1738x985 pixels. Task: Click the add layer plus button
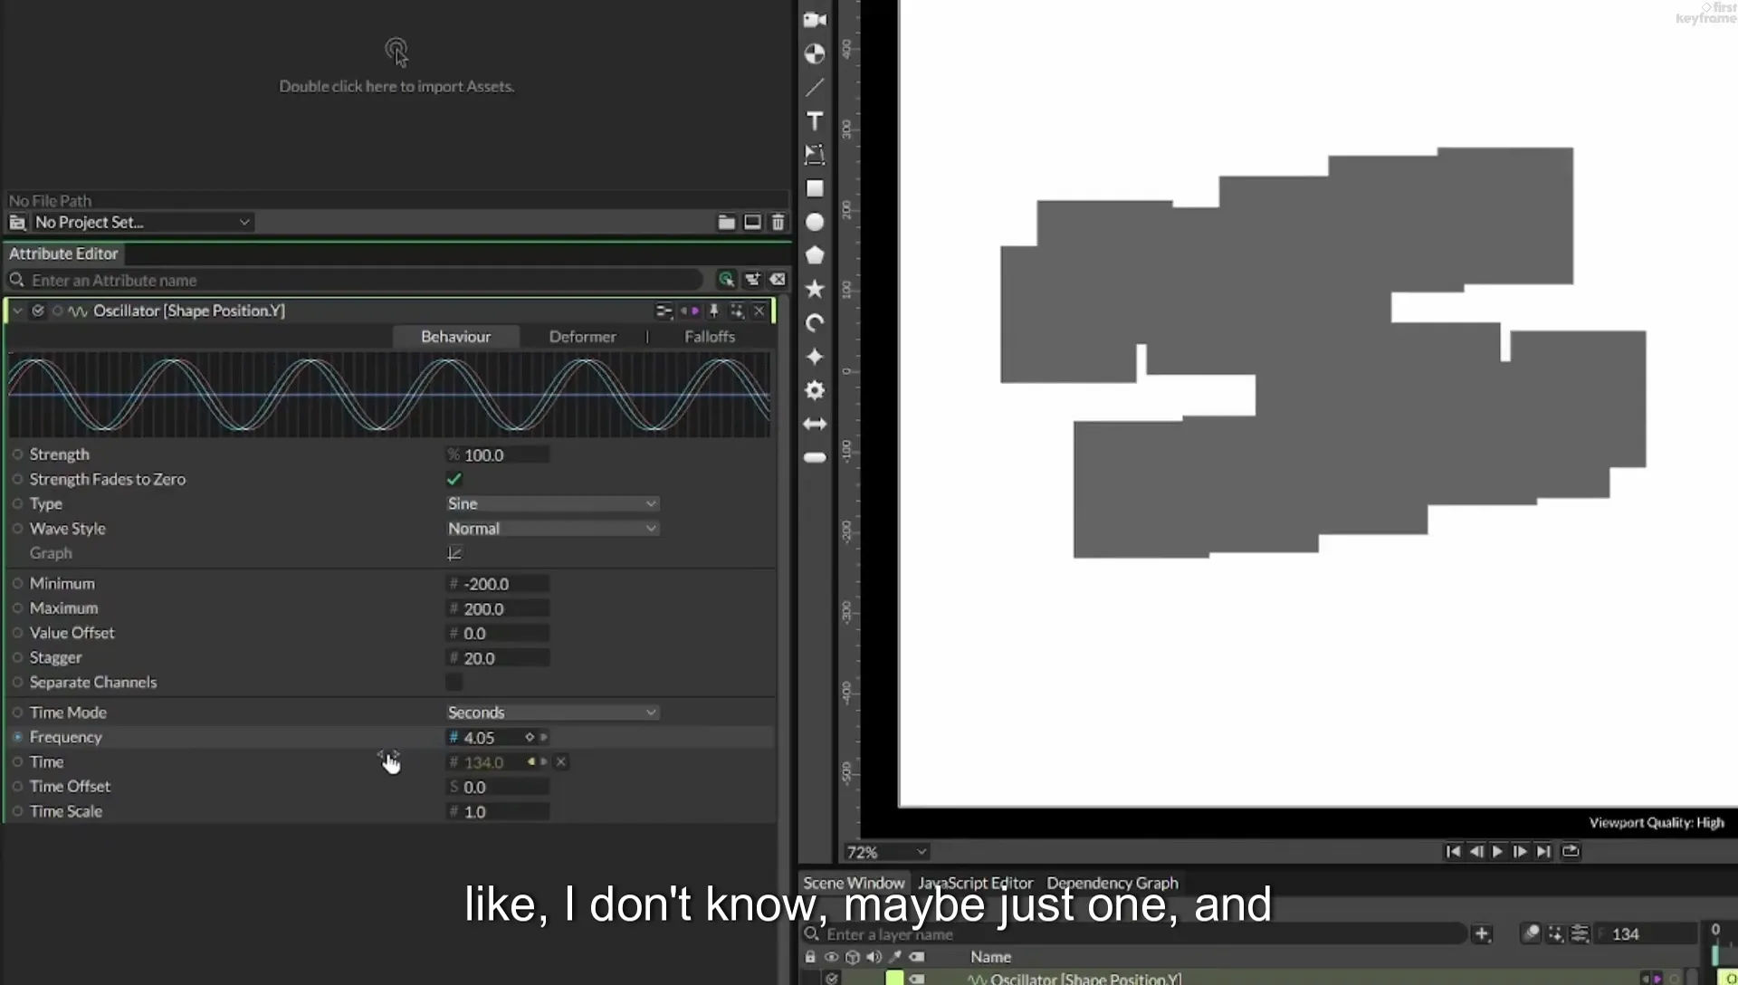point(1482,933)
